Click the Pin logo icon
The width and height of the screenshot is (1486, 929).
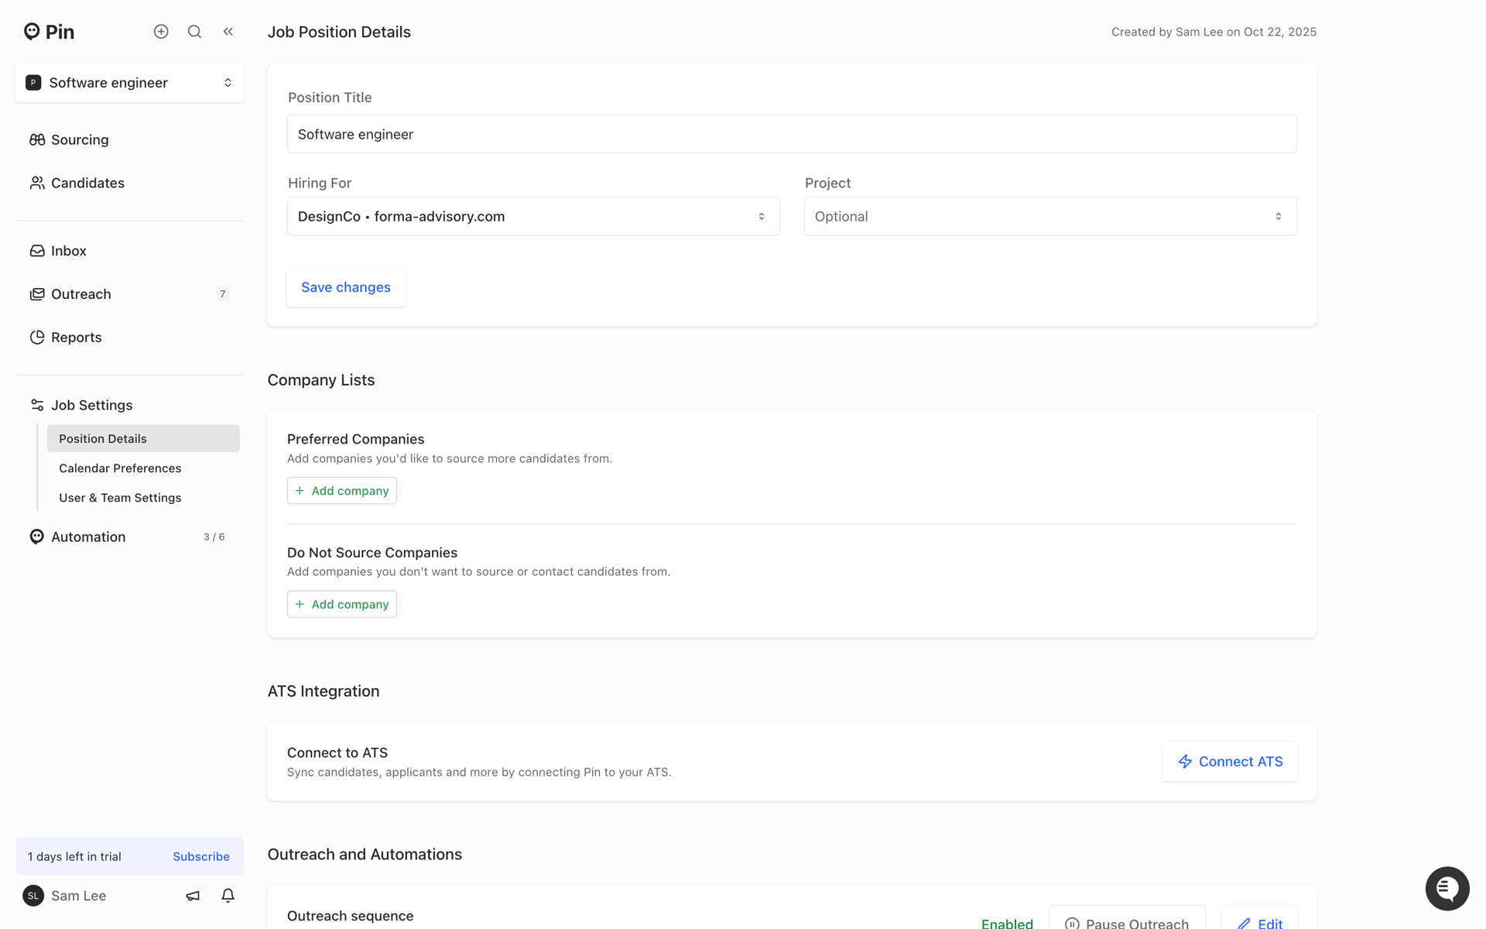point(32,31)
